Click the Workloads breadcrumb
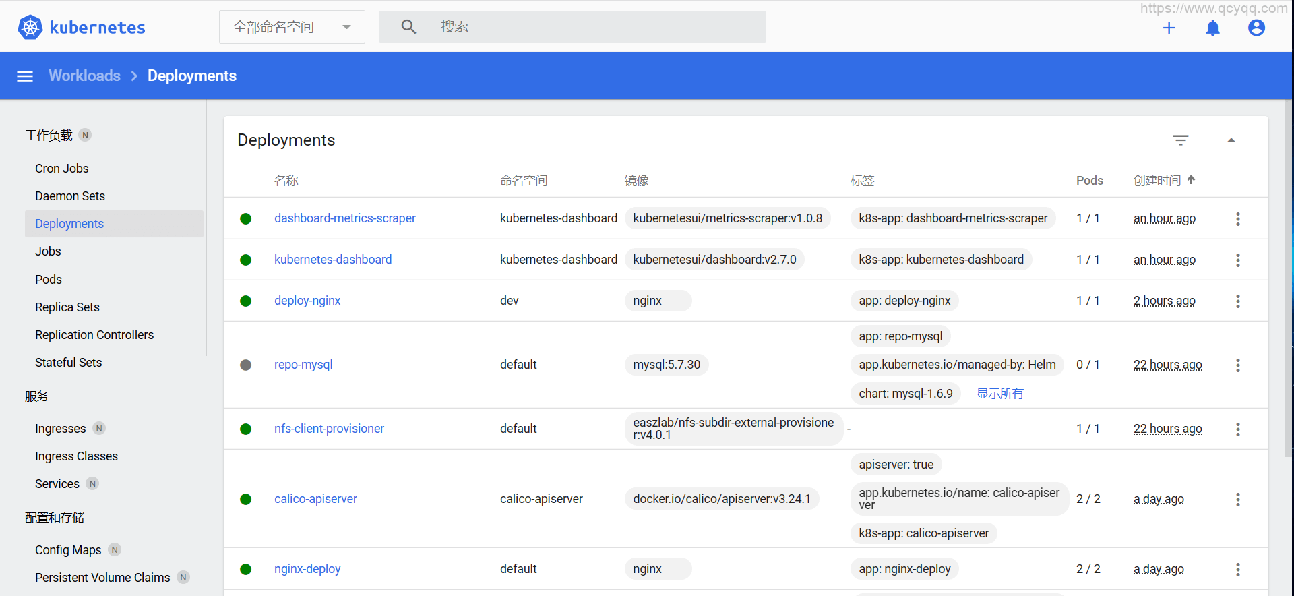1294x596 pixels. point(84,76)
